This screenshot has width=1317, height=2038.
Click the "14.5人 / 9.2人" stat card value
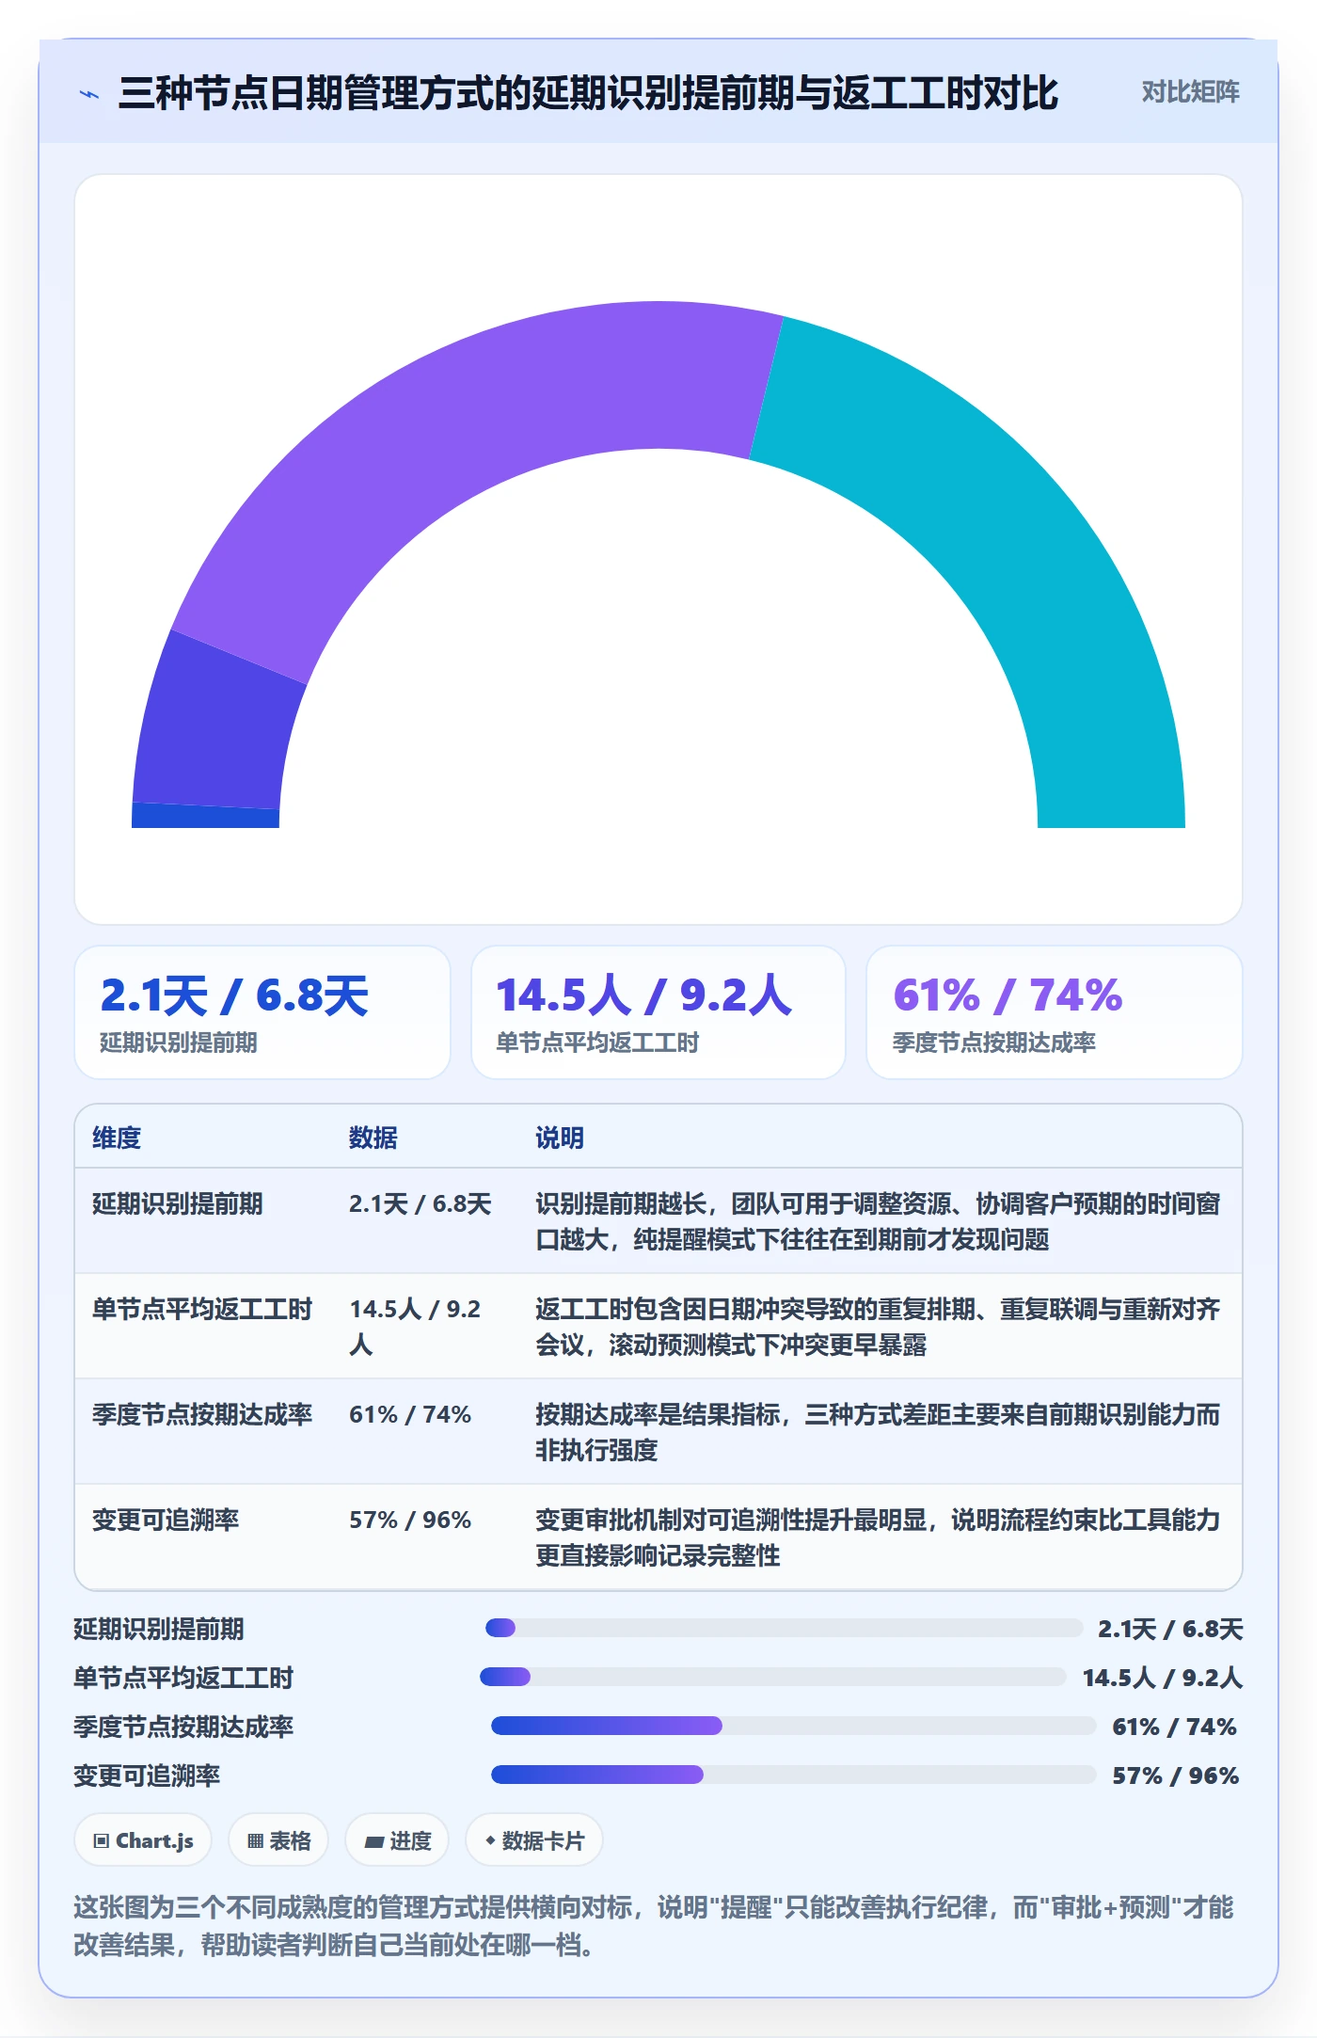644,995
